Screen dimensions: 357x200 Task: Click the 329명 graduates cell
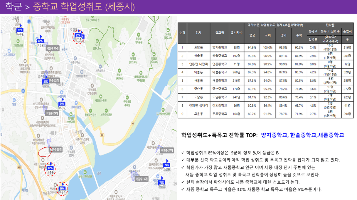[x=348, y=72]
